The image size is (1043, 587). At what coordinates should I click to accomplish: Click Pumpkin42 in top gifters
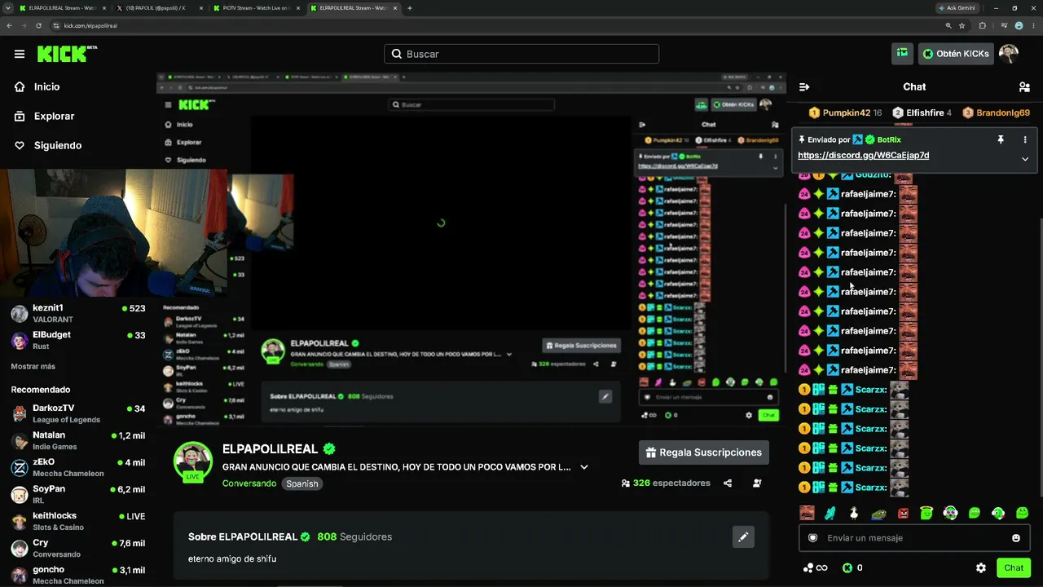coord(845,113)
